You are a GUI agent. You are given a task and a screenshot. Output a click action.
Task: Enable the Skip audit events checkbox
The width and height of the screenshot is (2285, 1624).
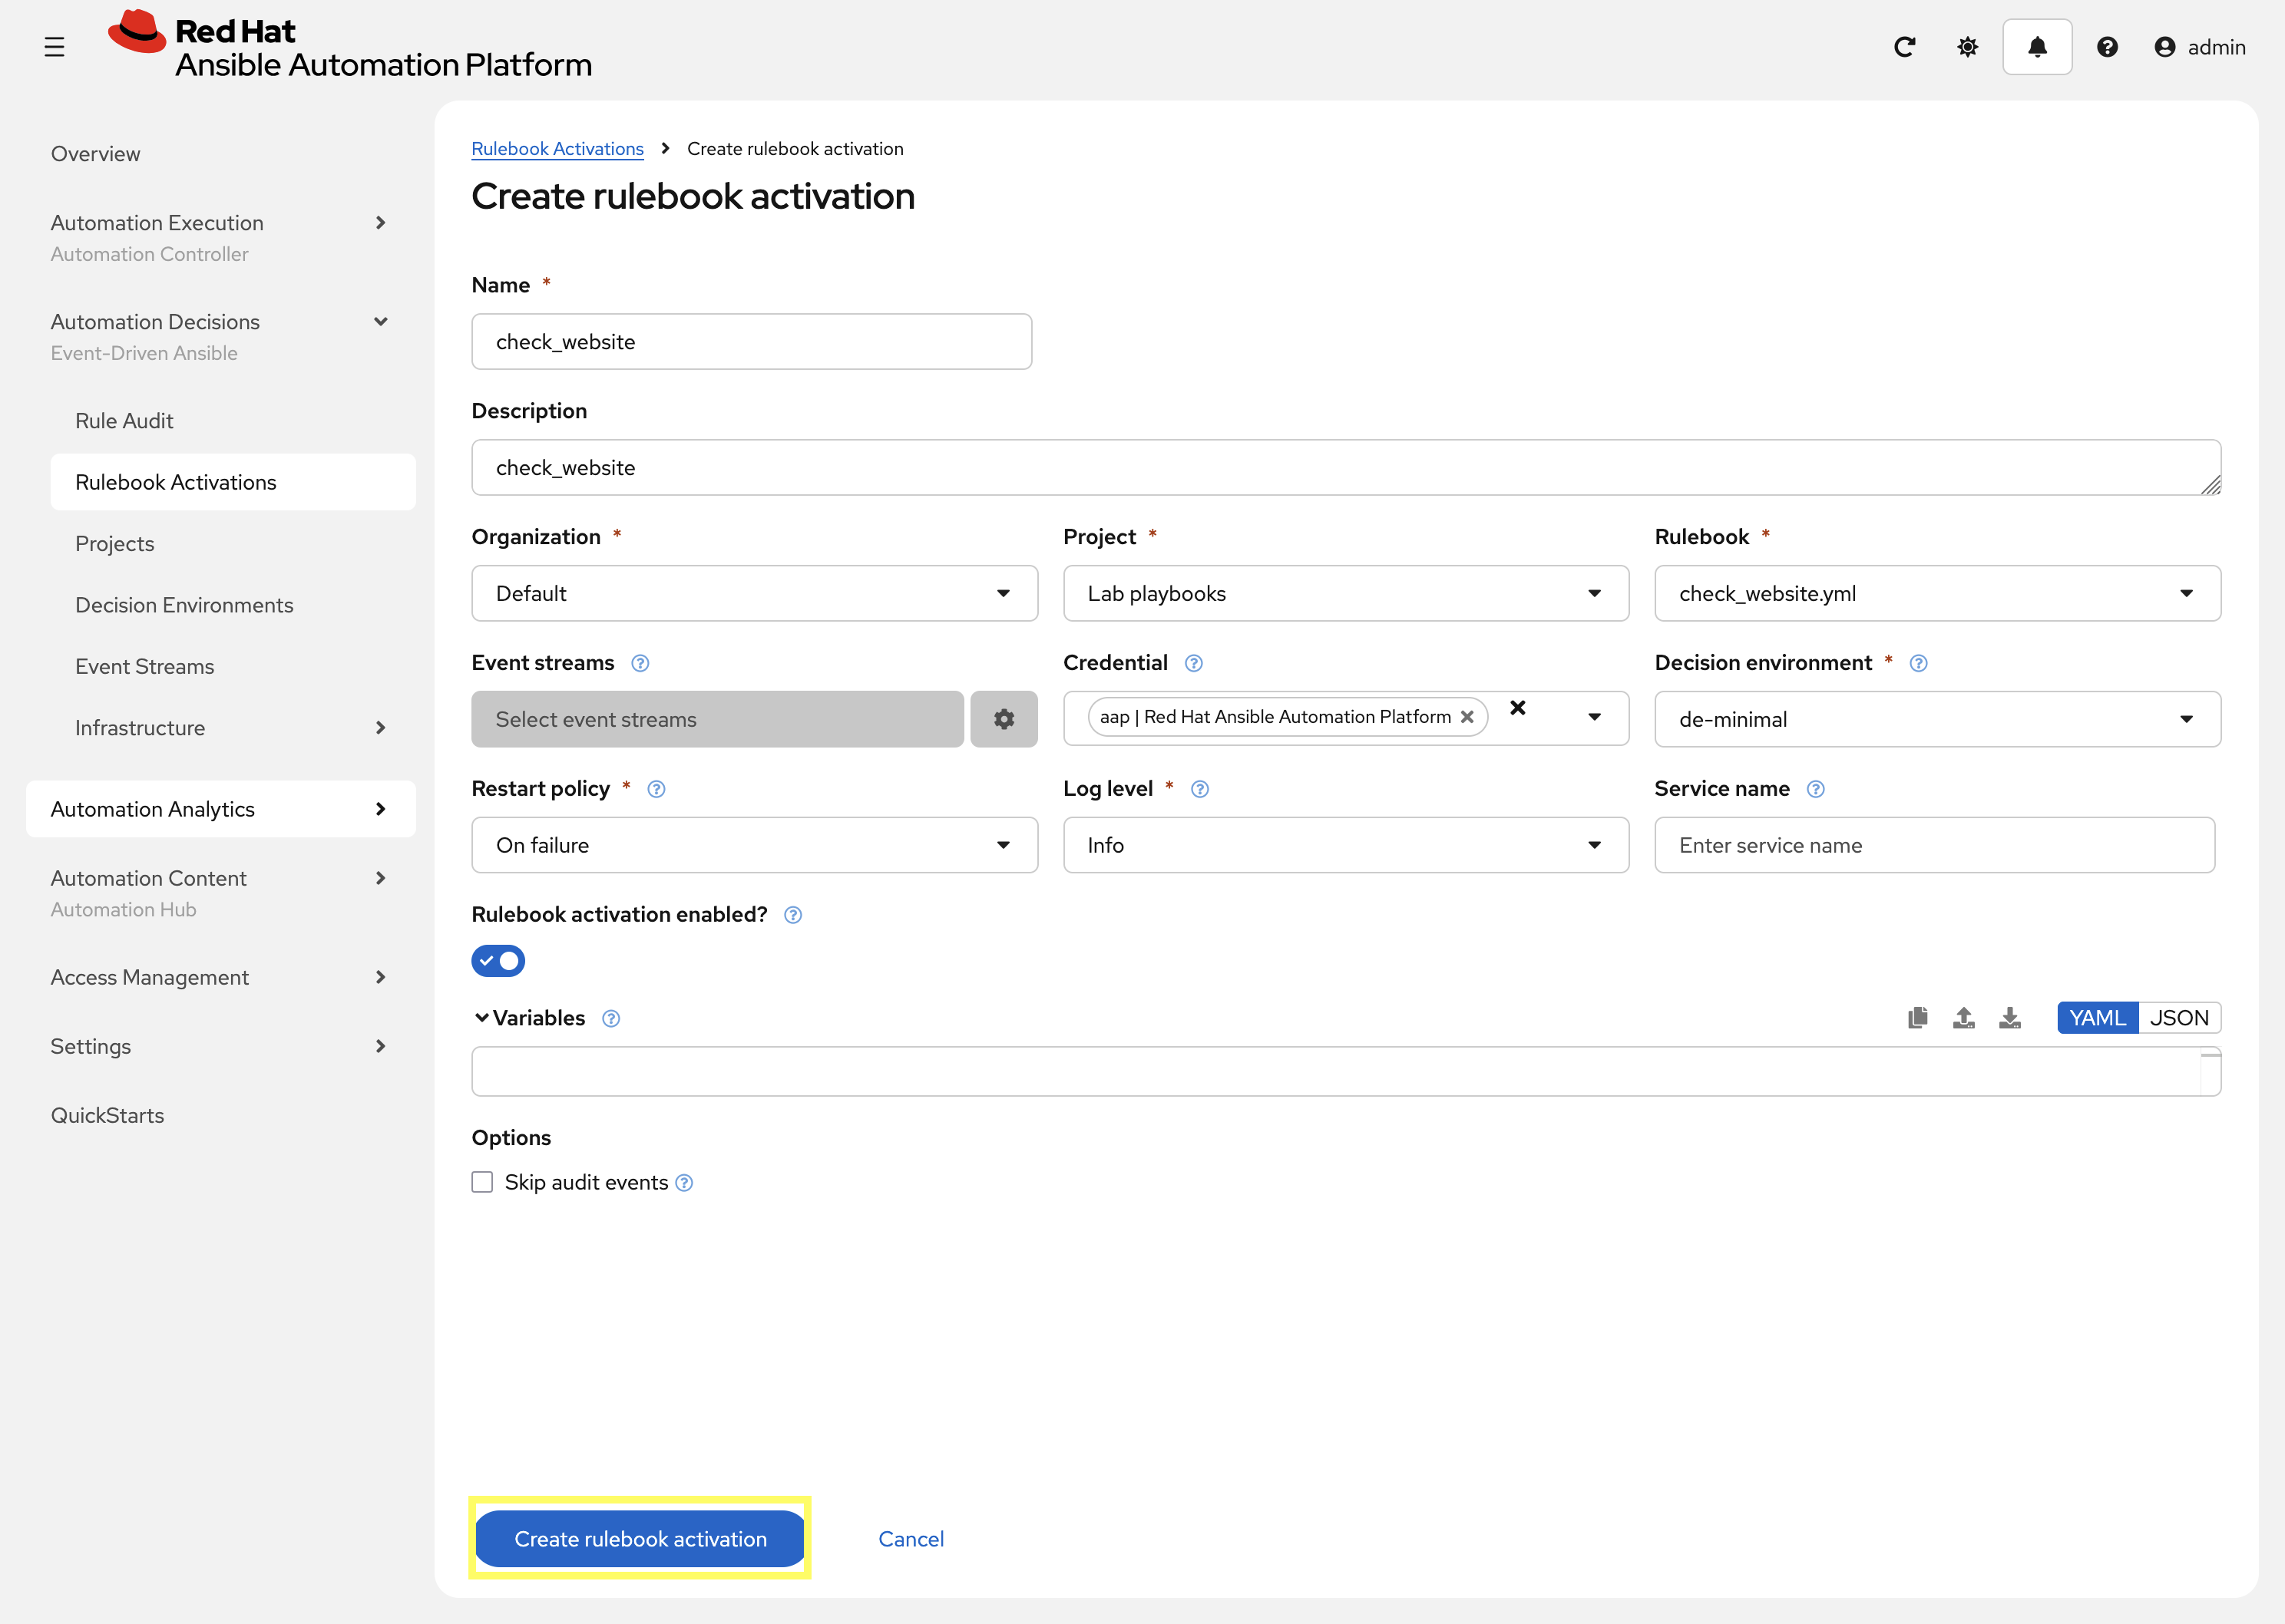click(482, 1181)
